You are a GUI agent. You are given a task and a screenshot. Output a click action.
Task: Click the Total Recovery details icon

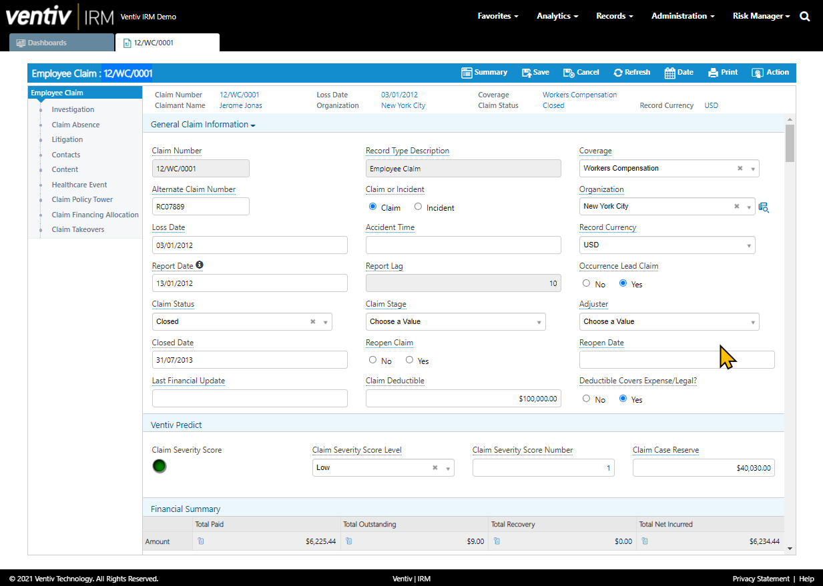(x=497, y=541)
